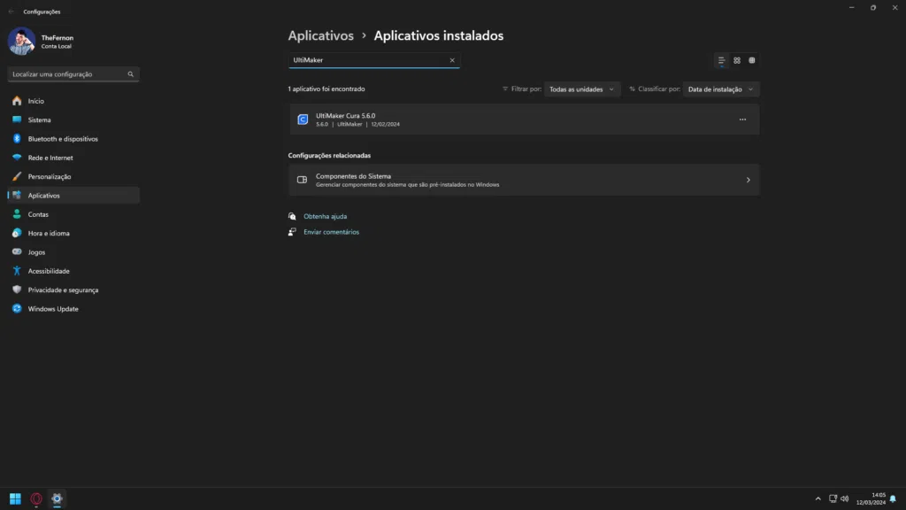The height and width of the screenshot is (510, 906).
Task: Click the installed apps search field
Action: pos(367,60)
